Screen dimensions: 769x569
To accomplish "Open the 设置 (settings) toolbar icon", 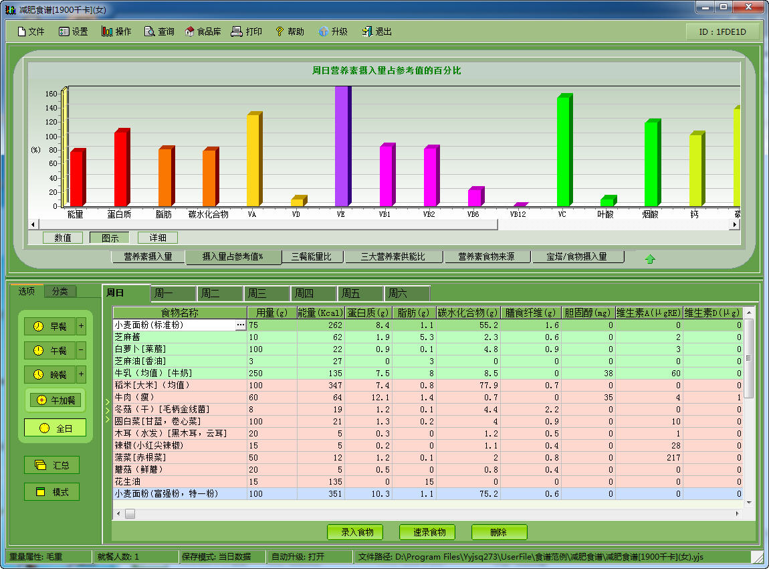I will click(x=74, y=31).
